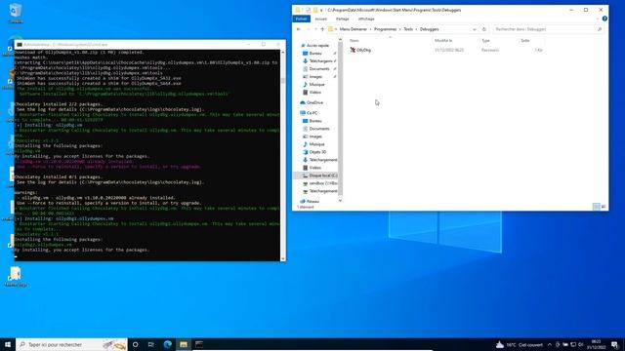Open the Accueil ribbon tab
This screenshot has height=351, width=625.
click(x=321, y=19)
